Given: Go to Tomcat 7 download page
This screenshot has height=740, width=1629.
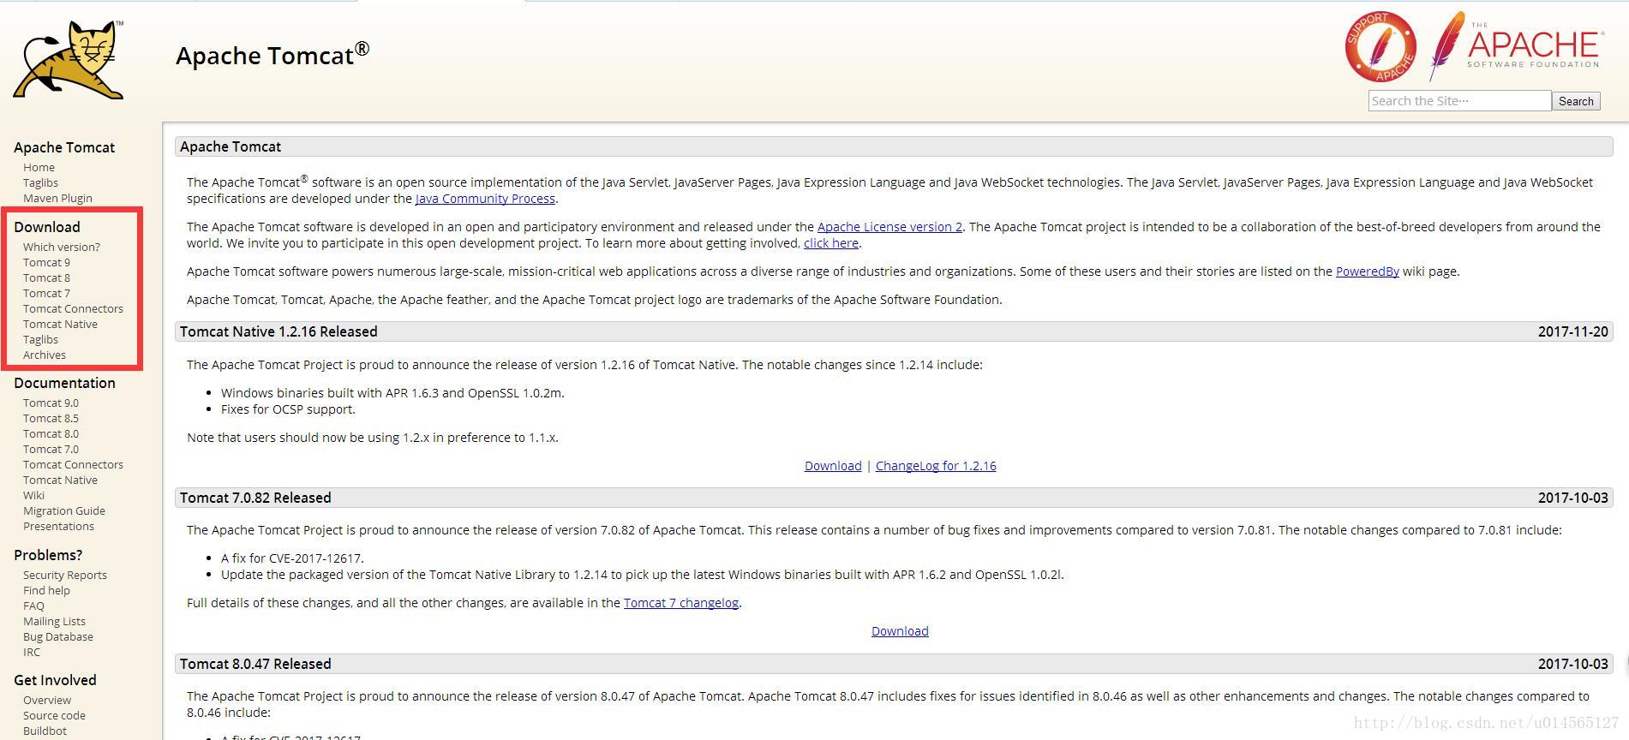Looking at the screenshot, I should point(46,293).
